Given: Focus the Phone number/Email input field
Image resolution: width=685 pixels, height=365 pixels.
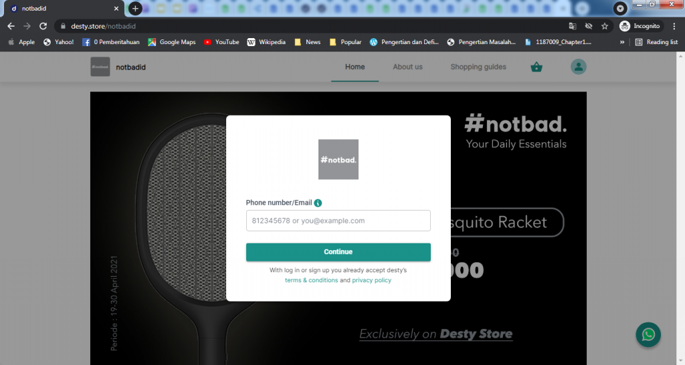Looking at the screenshot, I should tap(338, 221).
